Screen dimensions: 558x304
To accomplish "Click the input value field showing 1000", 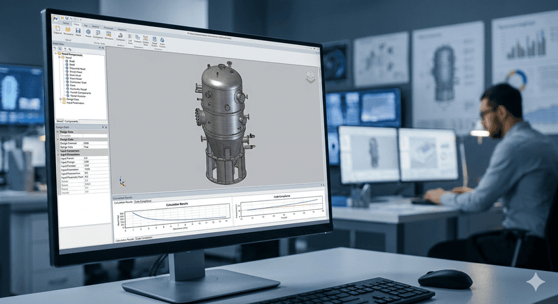I will pos(96,169).
